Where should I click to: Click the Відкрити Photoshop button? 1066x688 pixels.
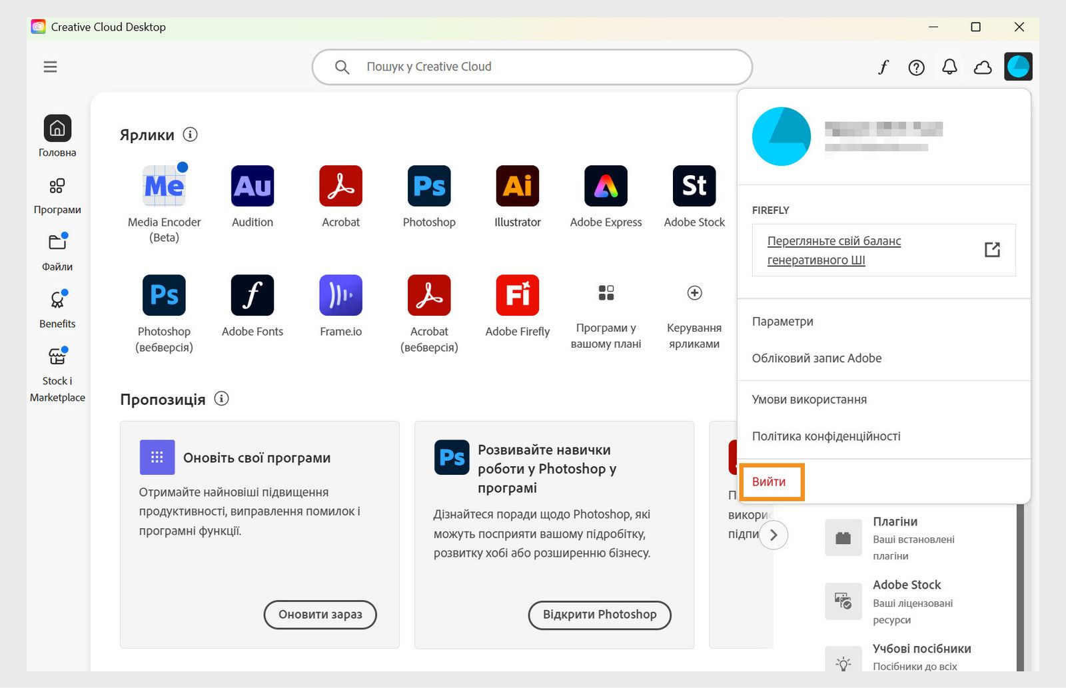point(600,615)
